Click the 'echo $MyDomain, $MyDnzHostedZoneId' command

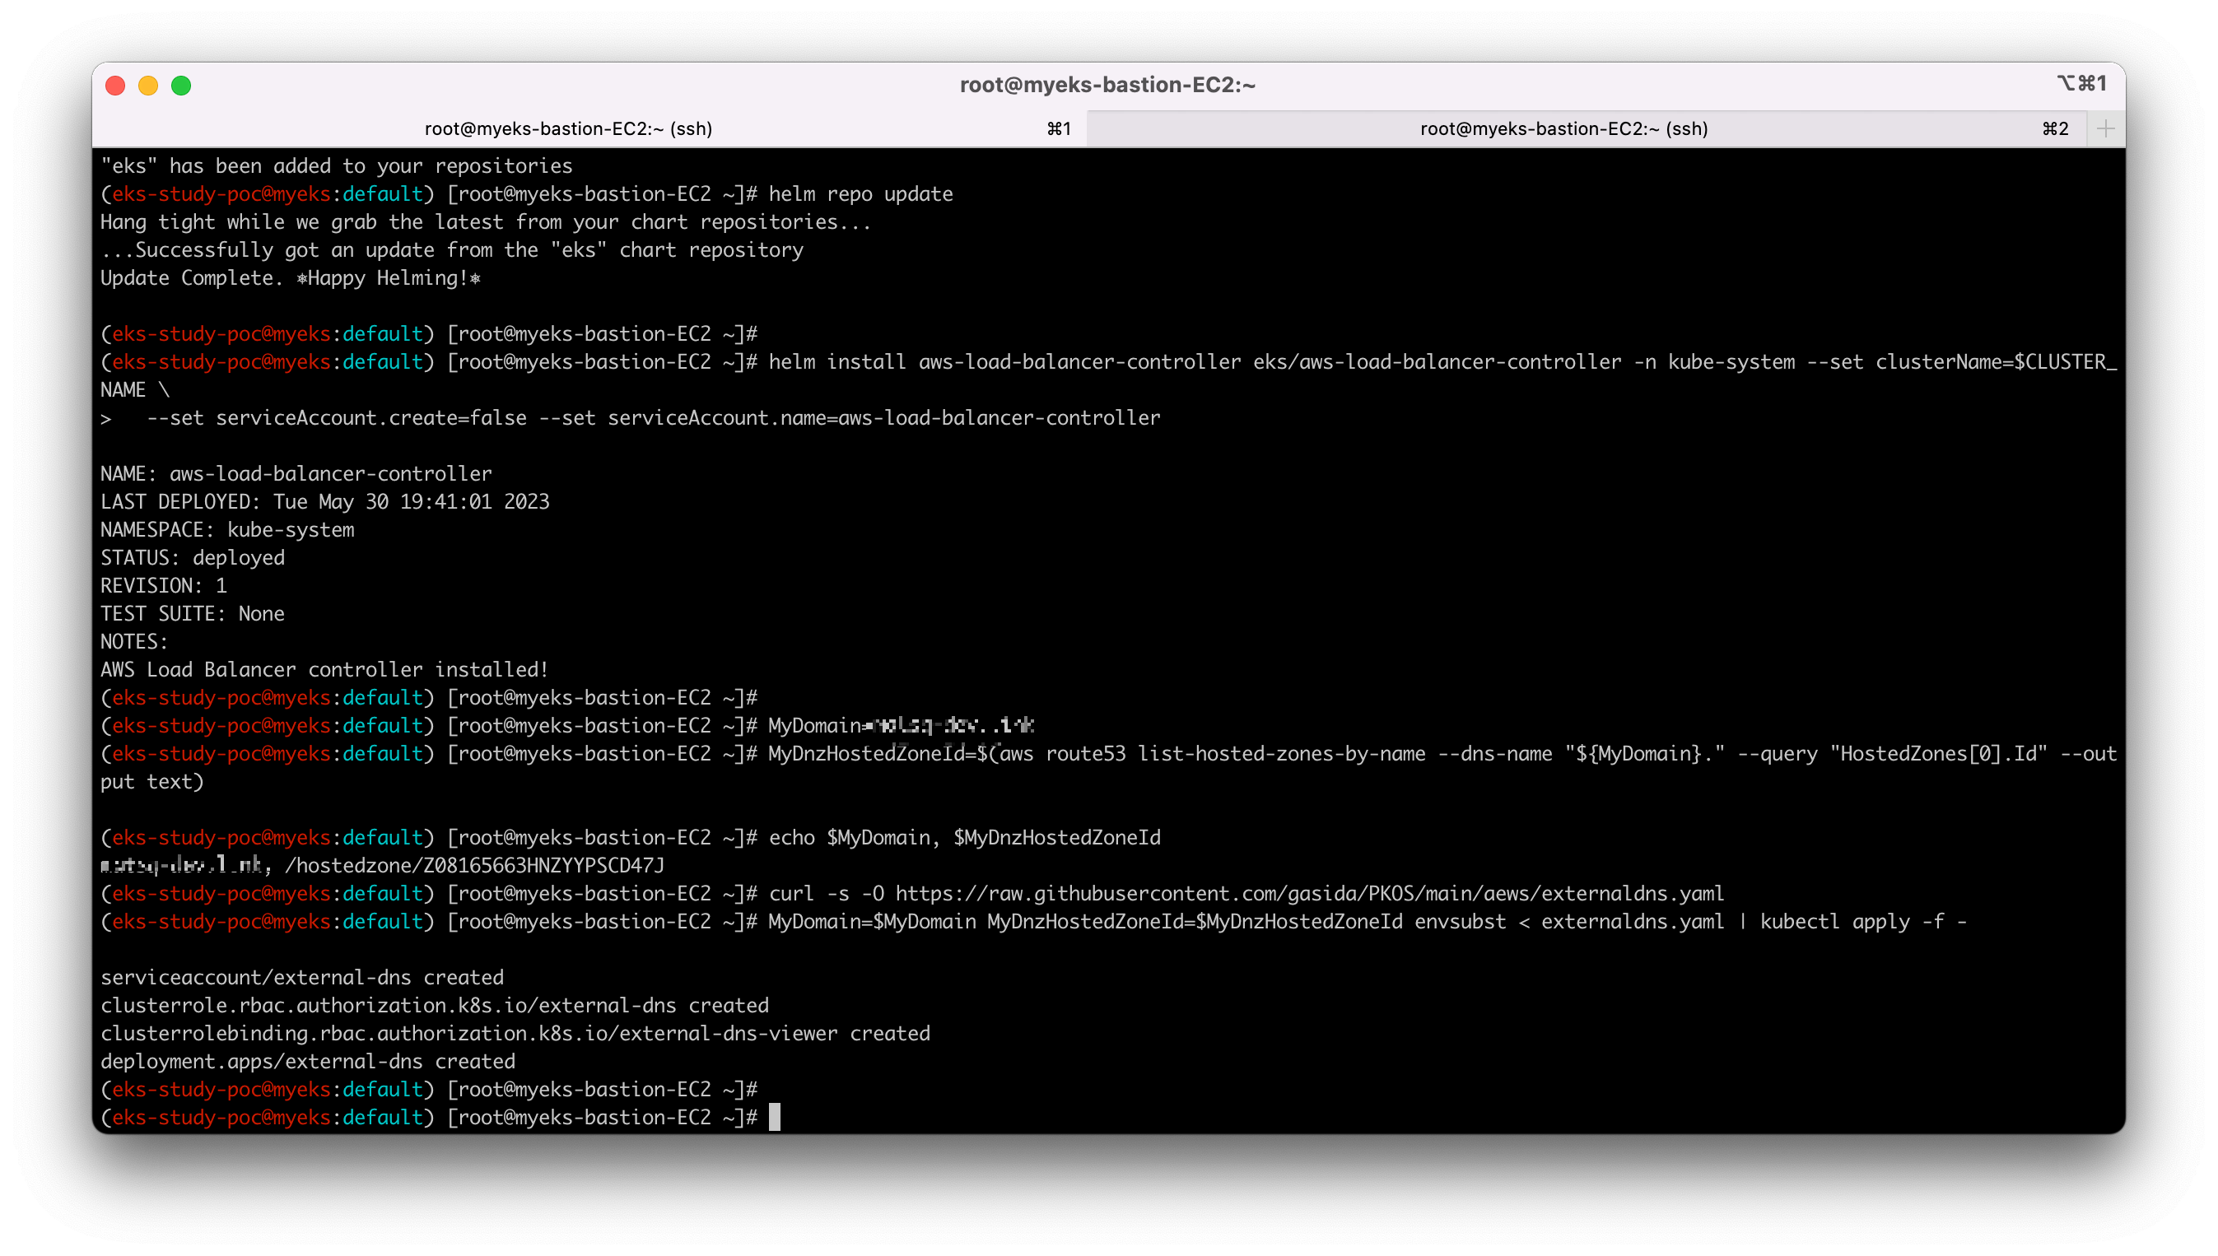pos(963,838)
